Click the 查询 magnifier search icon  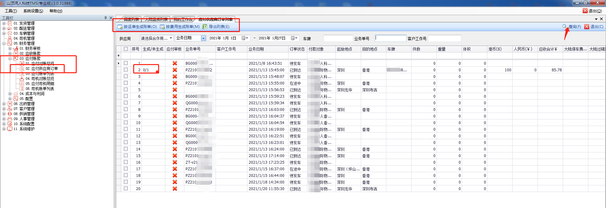coord(564,26)
